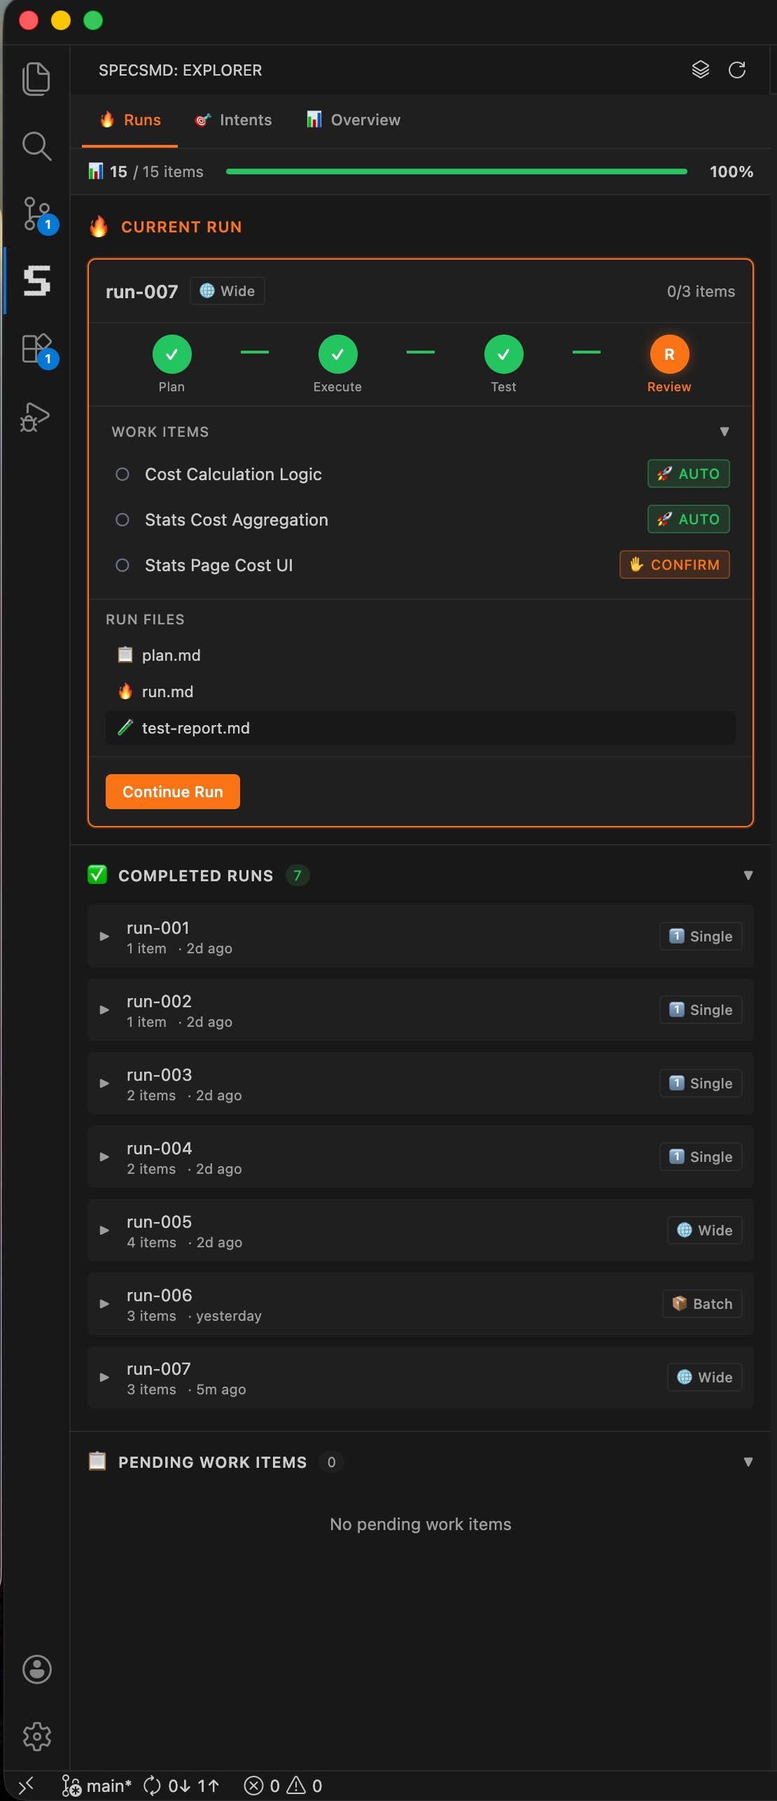
Task: Click the 0/3 items counter on run-007
Action: 701,292
